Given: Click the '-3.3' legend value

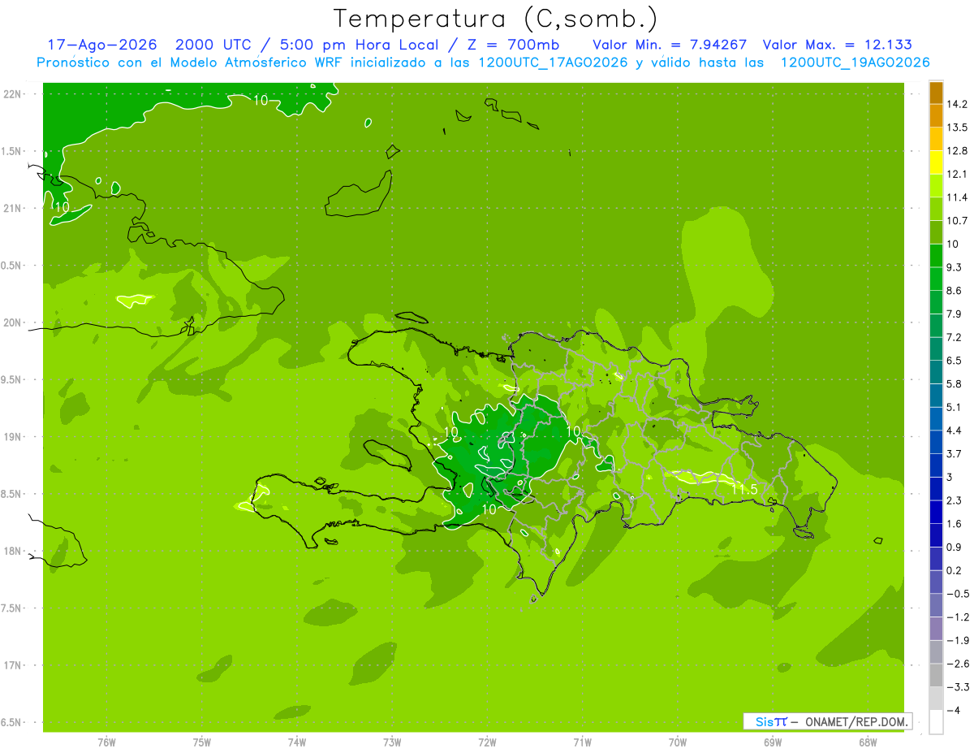Looking at the screenshot, I should click(x=958, y=687).
